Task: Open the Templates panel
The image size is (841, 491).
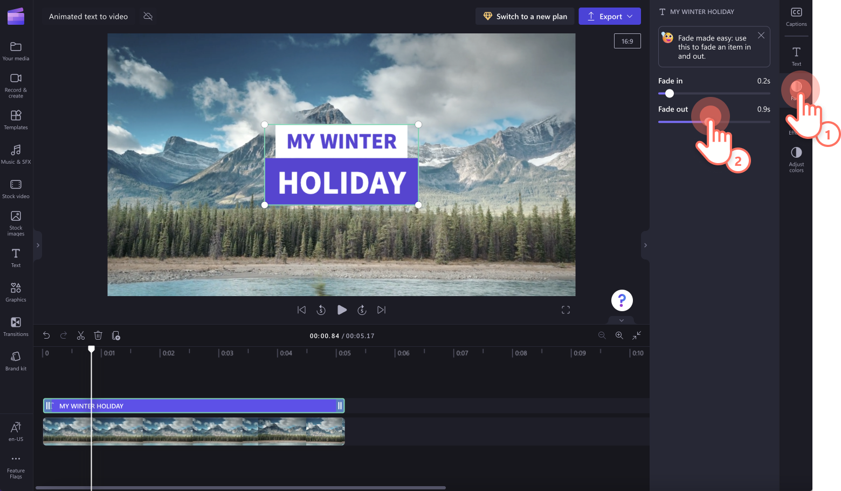Action: pos(16,120)
